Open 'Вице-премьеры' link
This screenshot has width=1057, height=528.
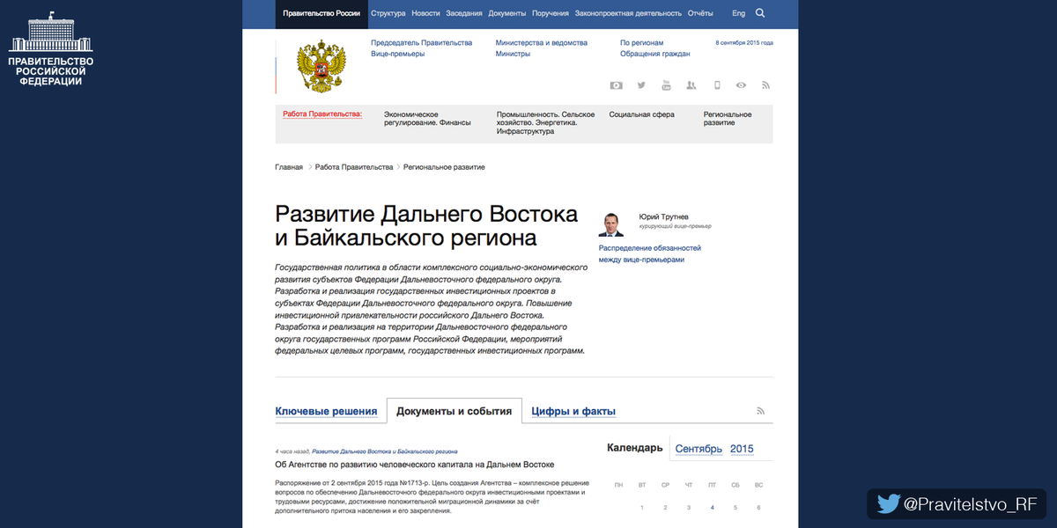397,54
